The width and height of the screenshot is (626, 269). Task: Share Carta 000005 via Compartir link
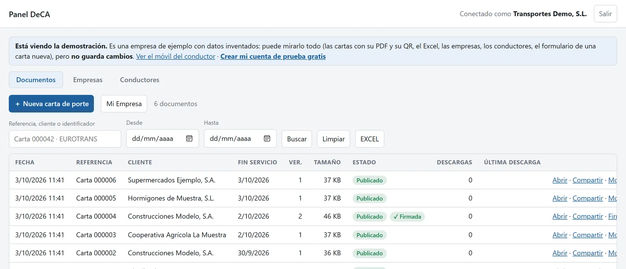click(x=588, y=198)
